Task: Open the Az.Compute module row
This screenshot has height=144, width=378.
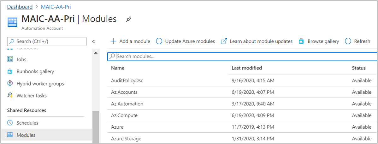Action: [243, 115]
